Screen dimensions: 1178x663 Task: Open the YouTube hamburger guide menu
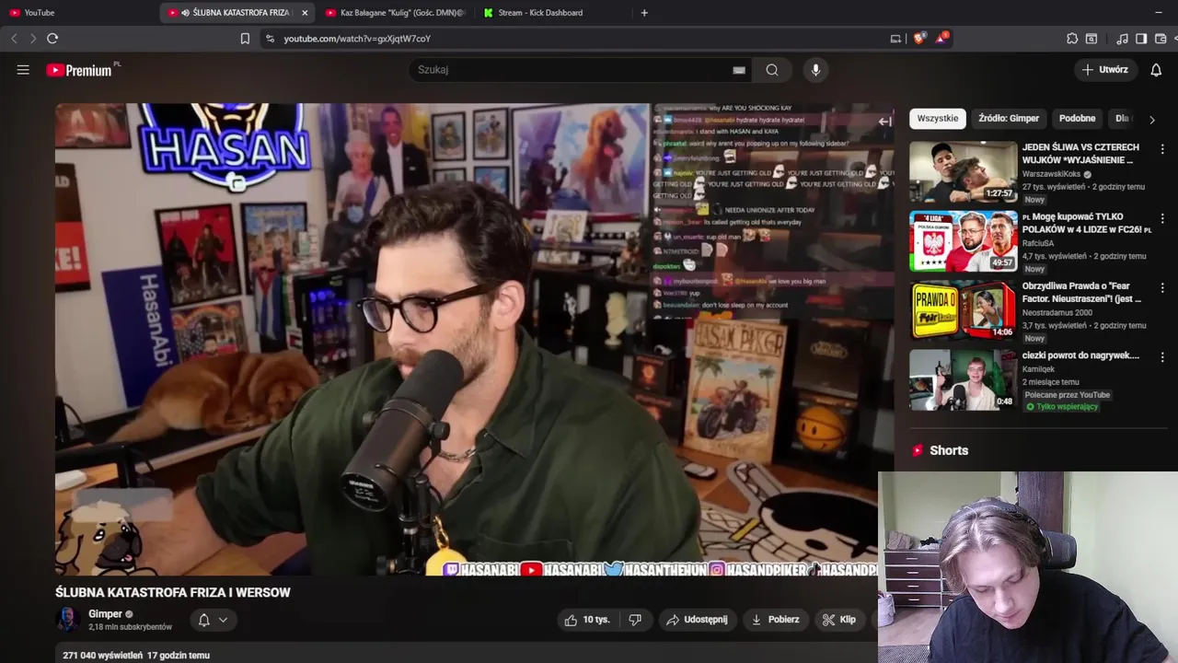coord(23,70)
